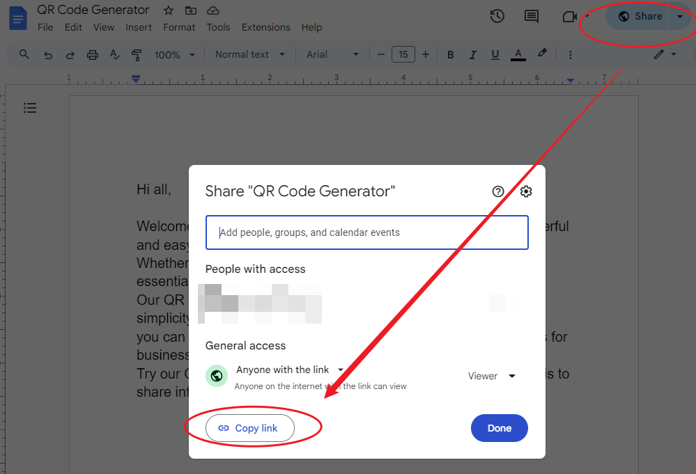Check the cloud document status icon
Viewport: 696px width, 474px height.
pos(213,10)
